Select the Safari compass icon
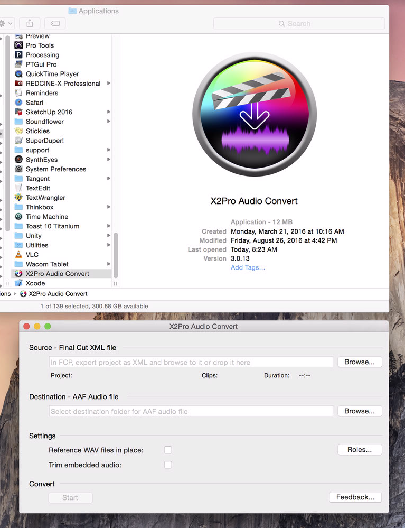Screen dimensions: 405x528 click(19, 103)
